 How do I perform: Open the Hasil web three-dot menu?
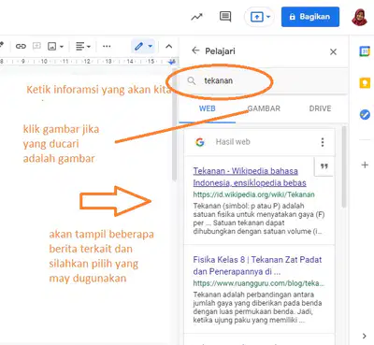[323, 142]
